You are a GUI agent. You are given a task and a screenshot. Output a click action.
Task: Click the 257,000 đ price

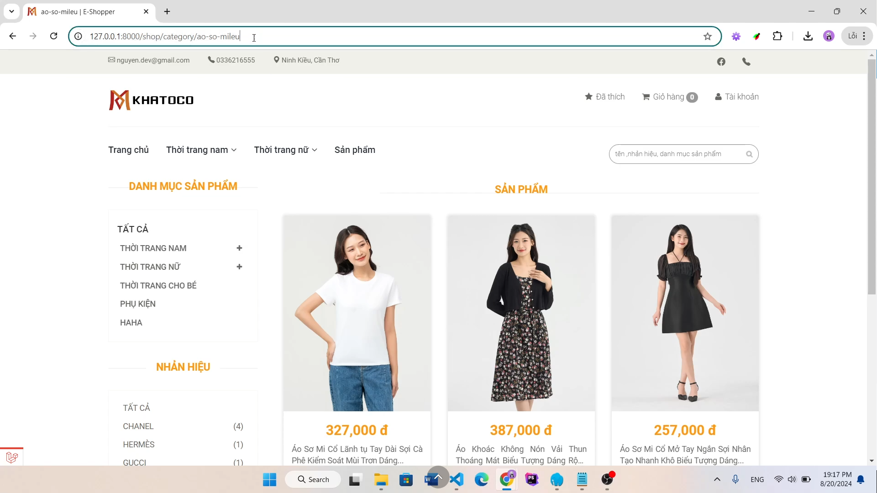point(685,430)
